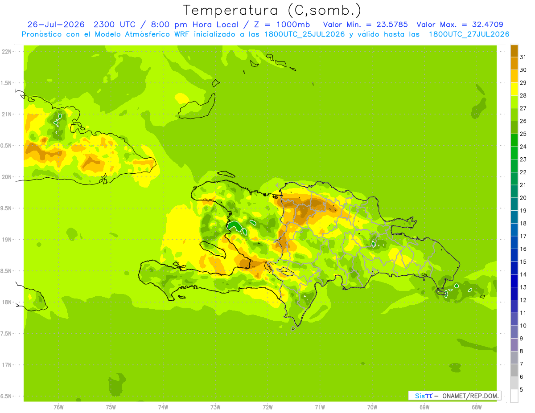Screen dimensions: 535x413
Task: Pick the legend swatch between 29 and 30
Action: point(514,76)
